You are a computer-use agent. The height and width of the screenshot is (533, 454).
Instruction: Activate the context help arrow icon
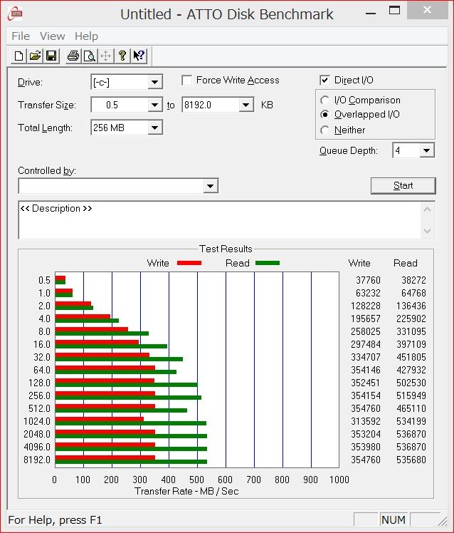pos(139,56)
